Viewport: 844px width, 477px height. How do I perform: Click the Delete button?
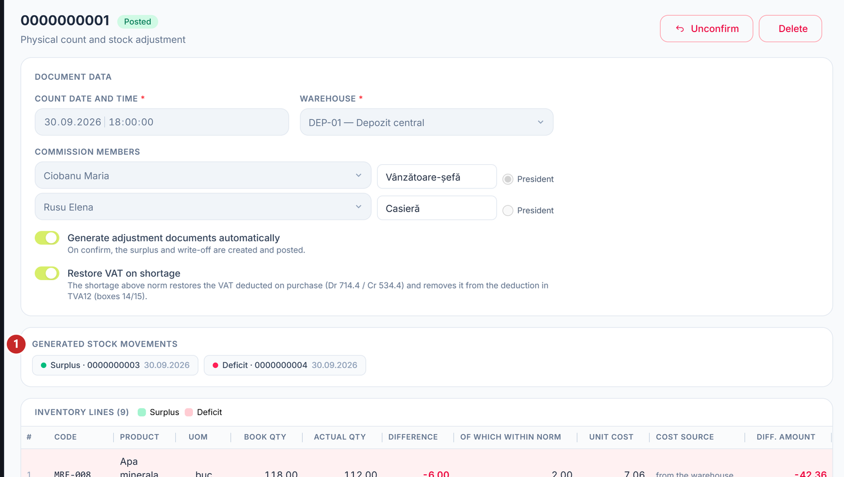click(791, 29)
